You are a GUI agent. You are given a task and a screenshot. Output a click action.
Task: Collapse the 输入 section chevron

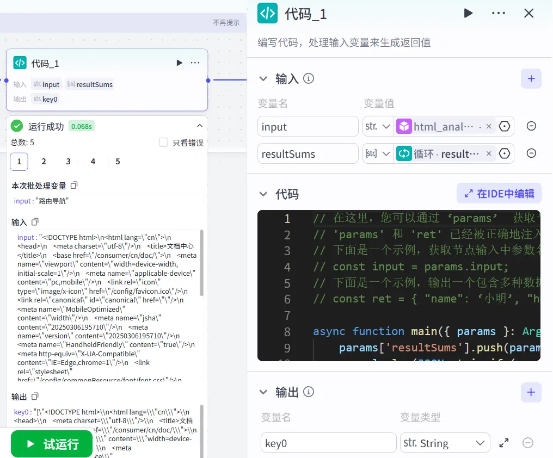coord(264,78)
